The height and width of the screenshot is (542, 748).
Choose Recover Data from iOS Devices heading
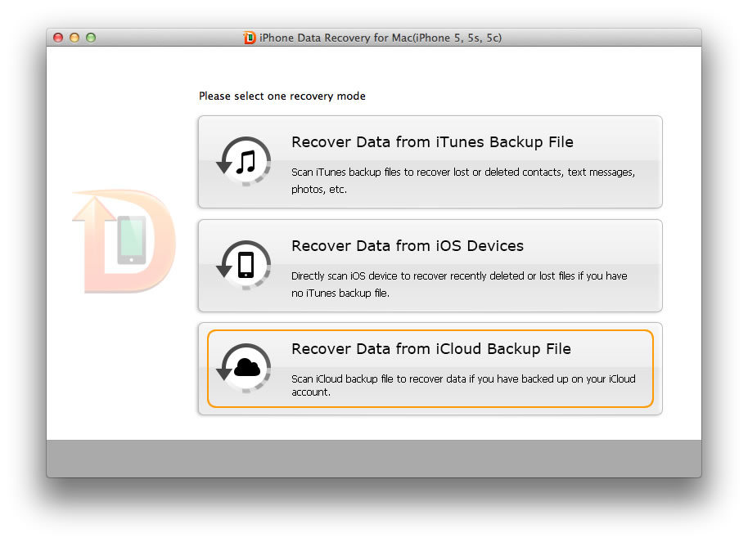(408, 246)
